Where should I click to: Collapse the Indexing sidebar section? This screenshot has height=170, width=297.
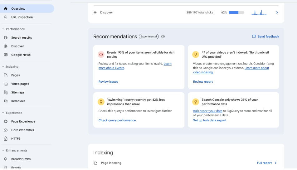click(3, 67)
